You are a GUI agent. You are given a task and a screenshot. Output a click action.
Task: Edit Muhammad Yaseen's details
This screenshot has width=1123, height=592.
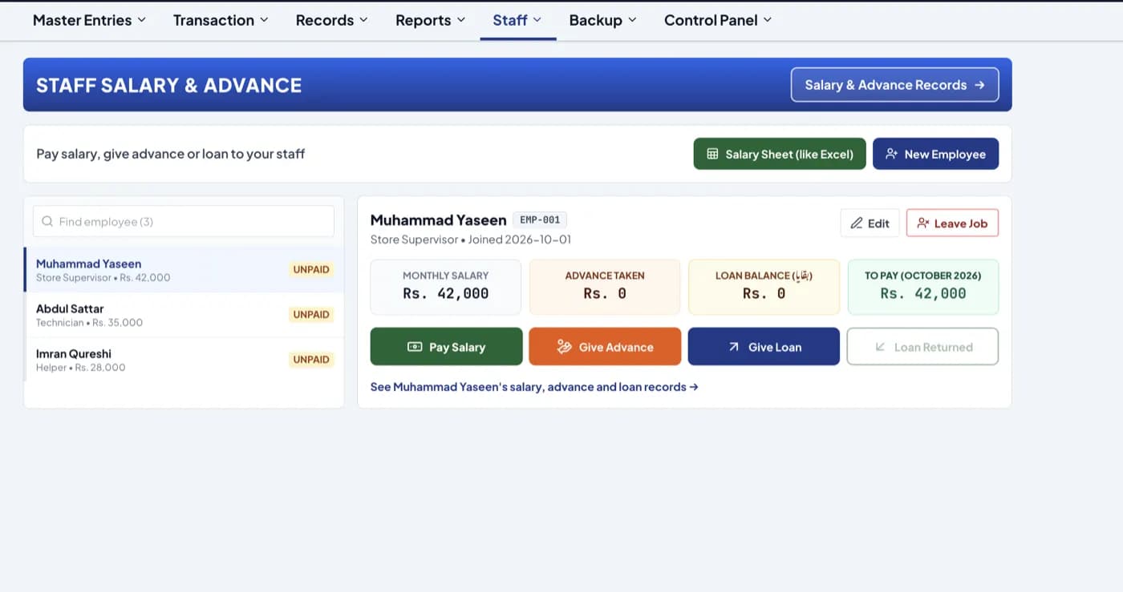[x=870, y=223]
